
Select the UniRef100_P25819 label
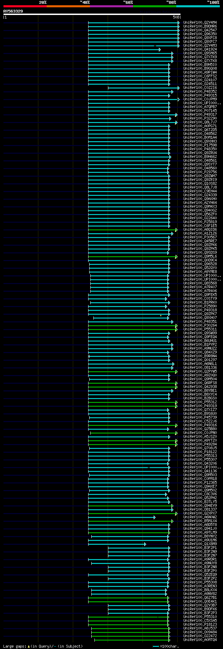200,222
